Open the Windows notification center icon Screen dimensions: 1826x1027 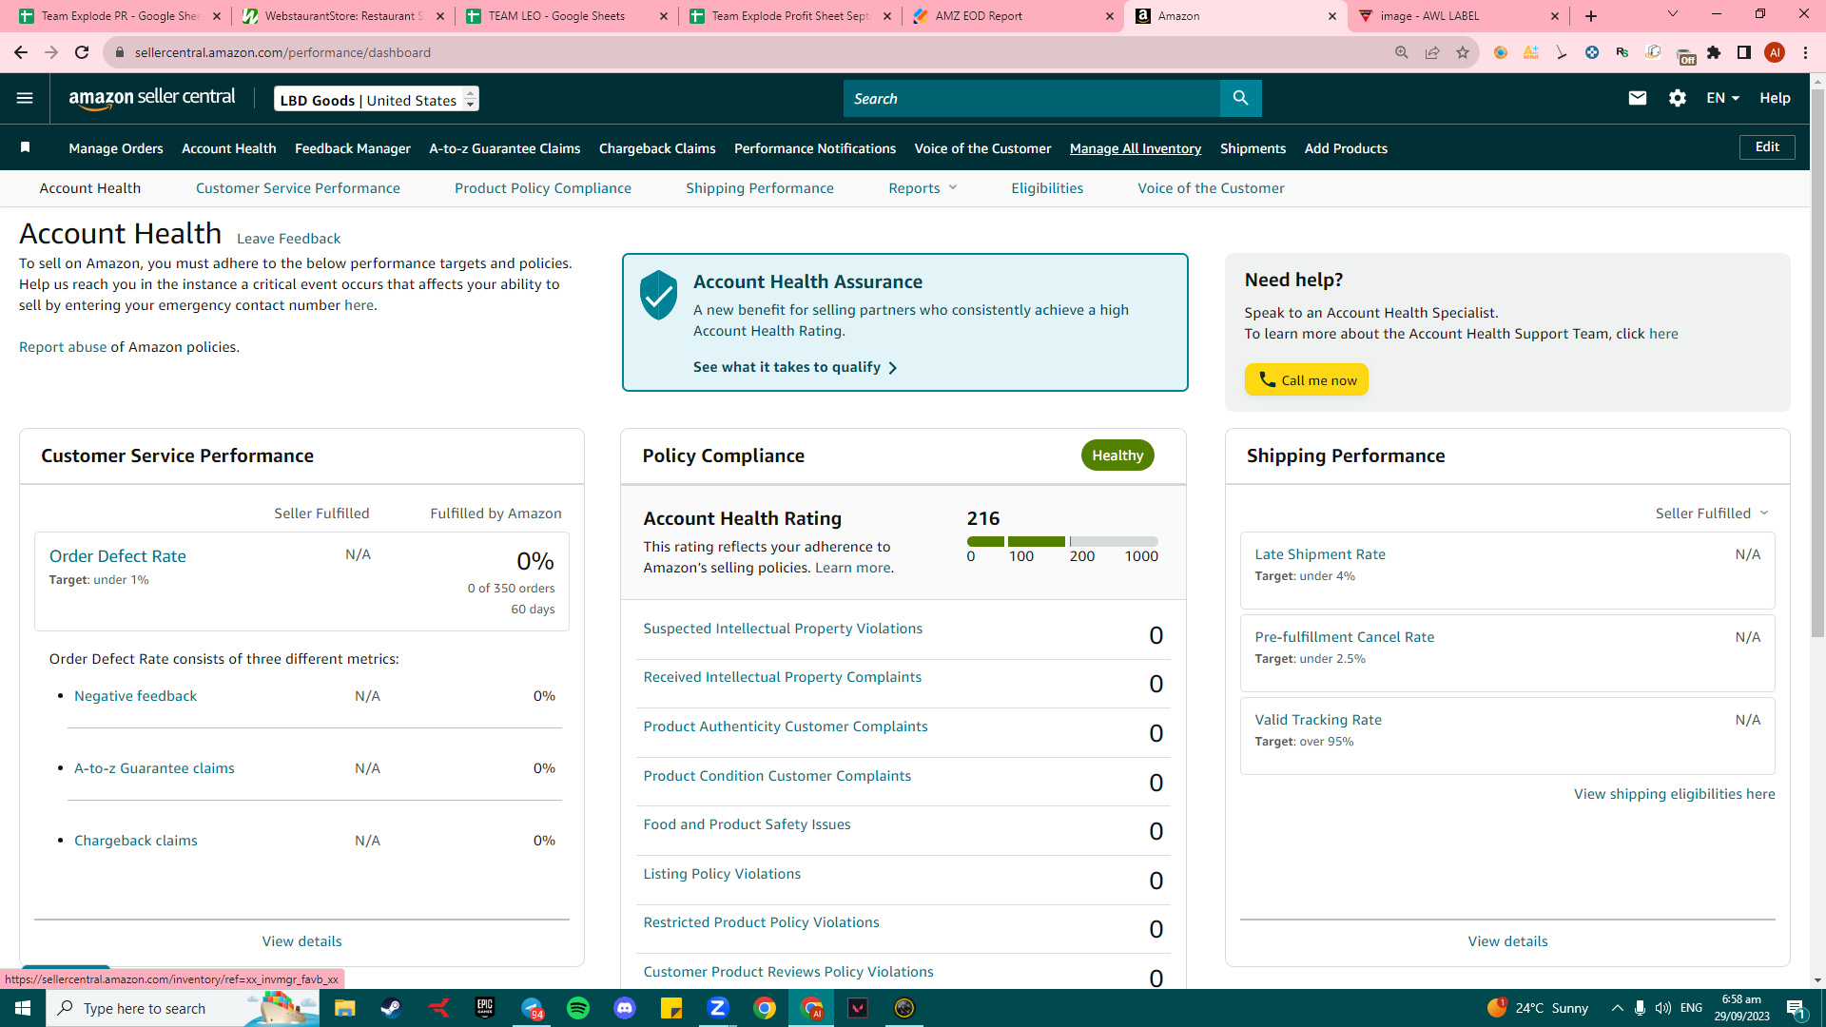[1796, 1008]
